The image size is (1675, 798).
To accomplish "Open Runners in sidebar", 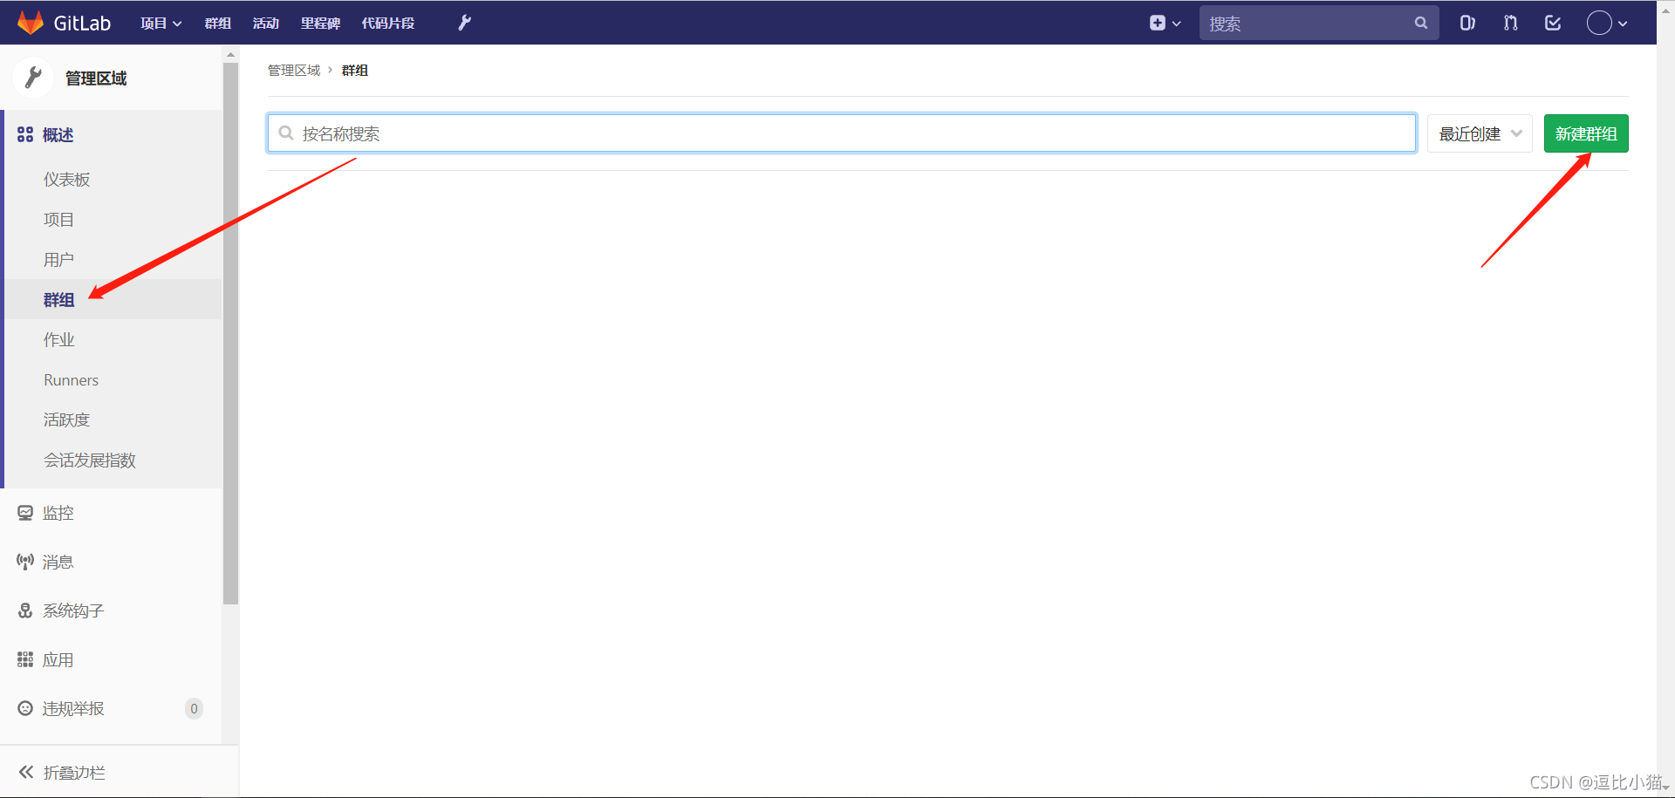I will [x=72, y=380].
